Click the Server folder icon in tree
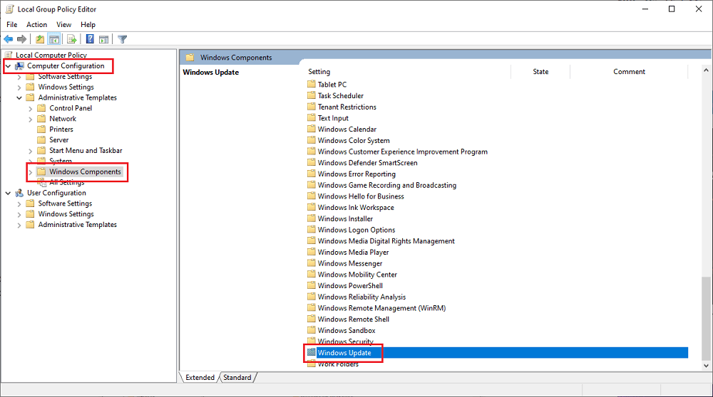Viewport: 713px width, 397px height. click(x=41, y=139)
